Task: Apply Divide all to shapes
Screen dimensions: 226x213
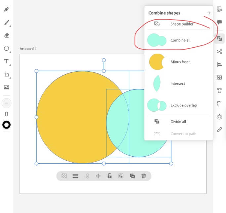Action: pos(179,122)
